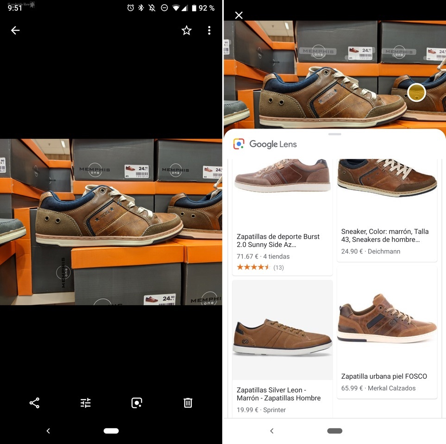Image resolution: width=446 pixels, height=444 pixels.
Task: Expand the Lens results sheet handle
Action: tap(334, 134)
